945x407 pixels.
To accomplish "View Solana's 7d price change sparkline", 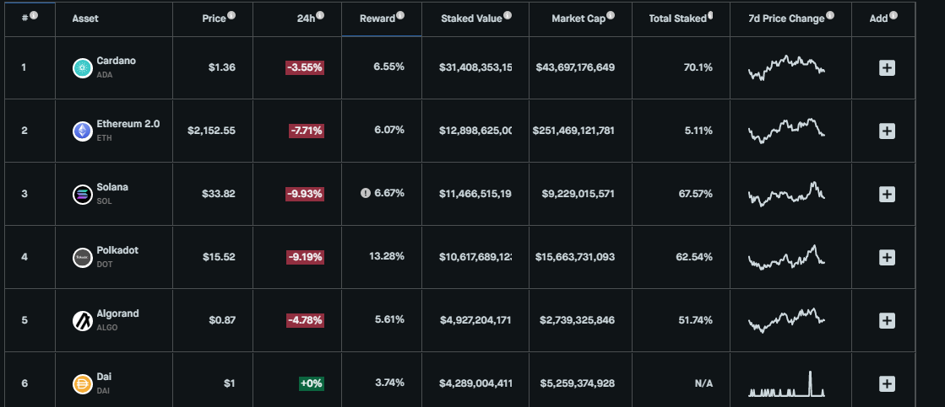I will point(786,194).
